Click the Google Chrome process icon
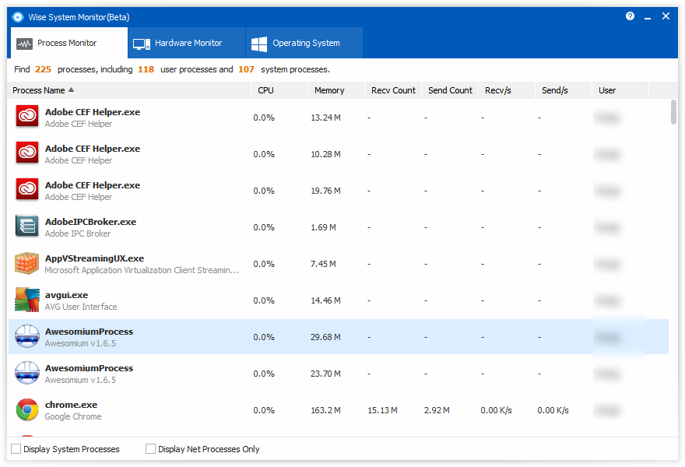This screenshot has height=467, width=685. (26, 409)
